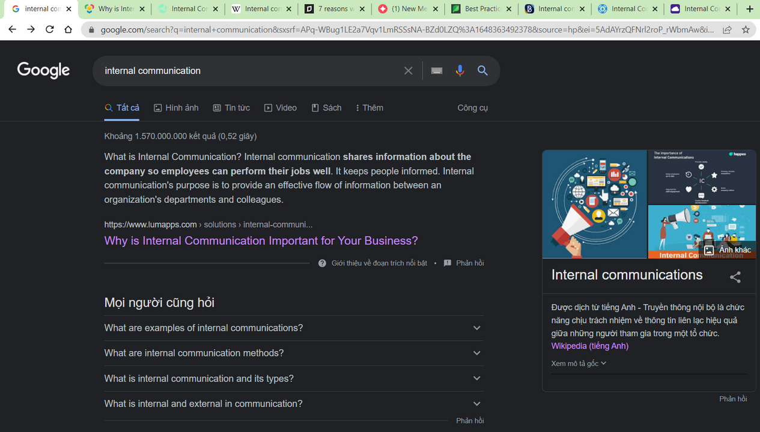This screenshot has width=760, height=432.
Task: Expand Xem mô tả gốc in the knowledge panel
Action: click(x=578, y=363)
